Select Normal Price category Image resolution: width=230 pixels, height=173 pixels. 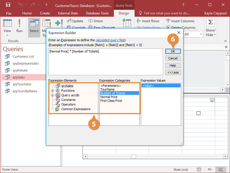click(x=109, y=97)
